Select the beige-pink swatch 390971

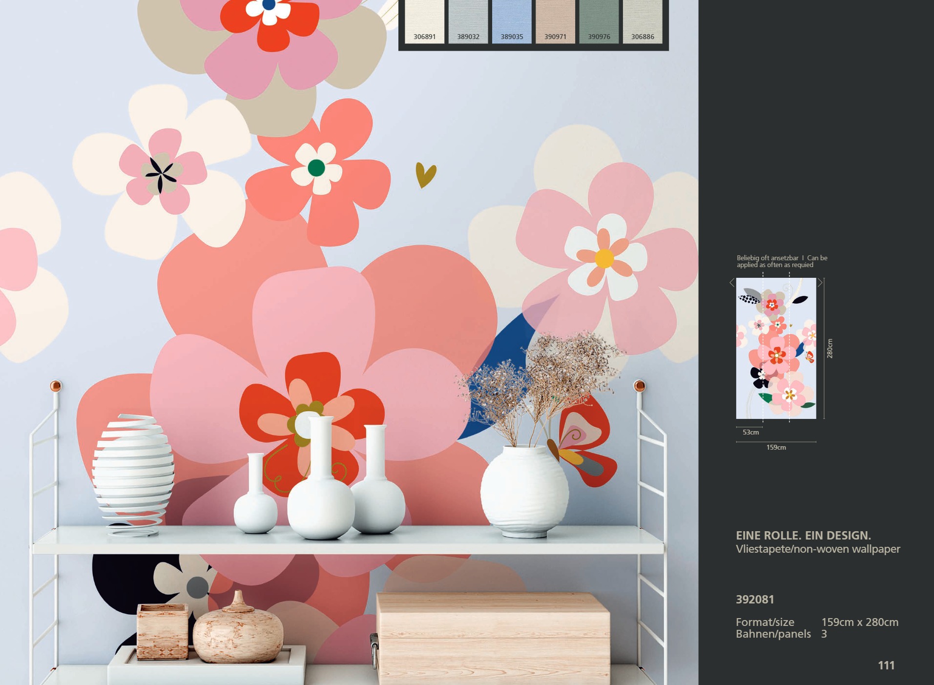tap(555, 21)
